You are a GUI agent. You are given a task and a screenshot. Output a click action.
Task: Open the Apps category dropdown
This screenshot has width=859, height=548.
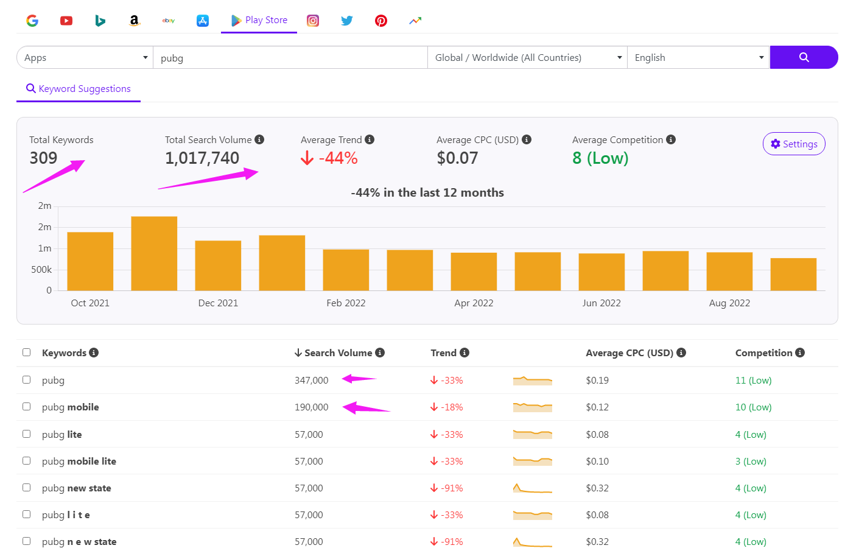point(84,57)
